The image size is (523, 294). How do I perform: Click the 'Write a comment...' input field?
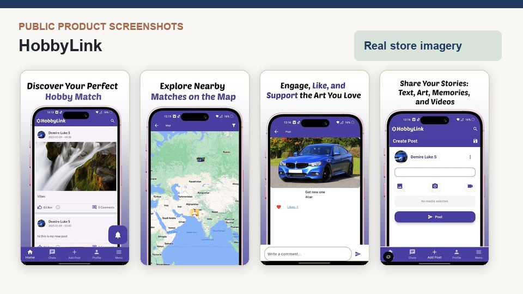coord(308,254)
